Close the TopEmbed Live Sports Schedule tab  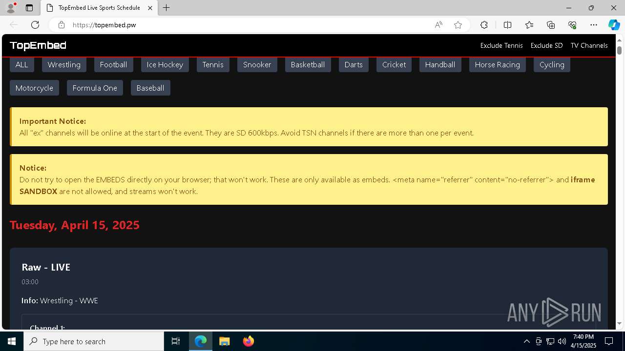[150, 8]
